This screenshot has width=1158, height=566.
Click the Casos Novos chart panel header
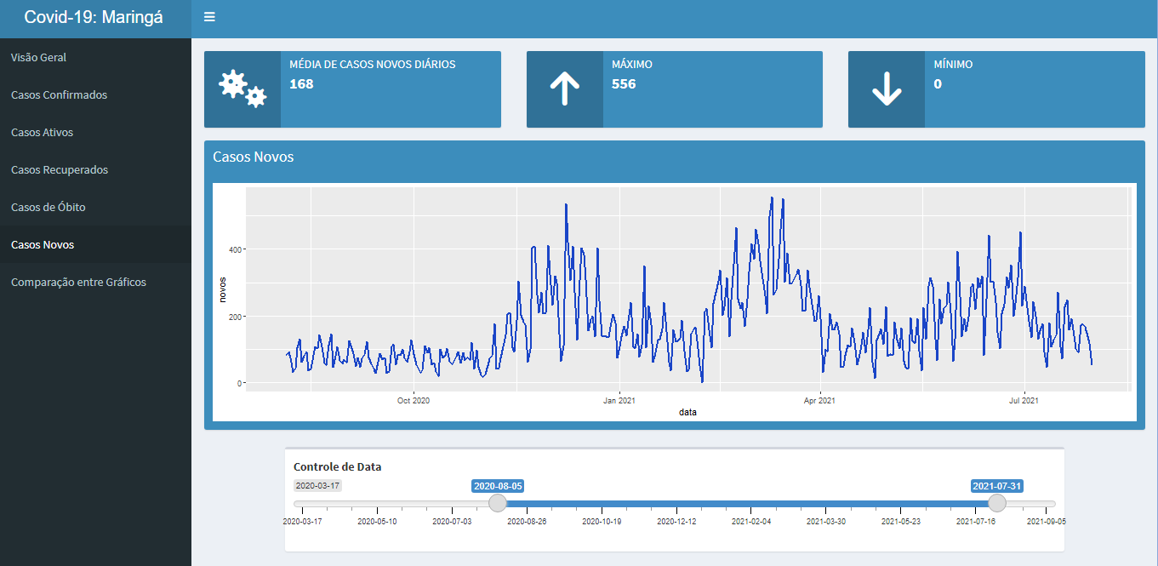tap(254, 157)
